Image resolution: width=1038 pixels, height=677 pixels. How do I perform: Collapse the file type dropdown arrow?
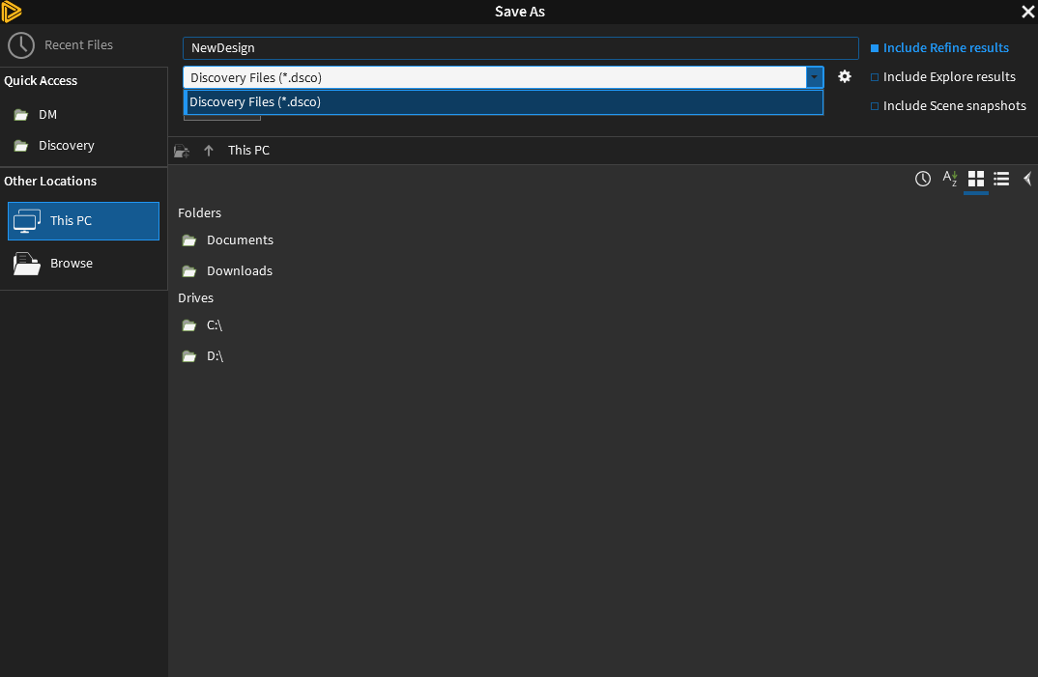click(x=814, y=77)
